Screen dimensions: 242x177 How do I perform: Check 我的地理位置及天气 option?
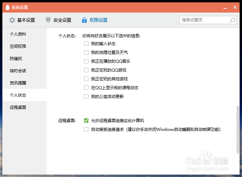(x=86, y=52)
